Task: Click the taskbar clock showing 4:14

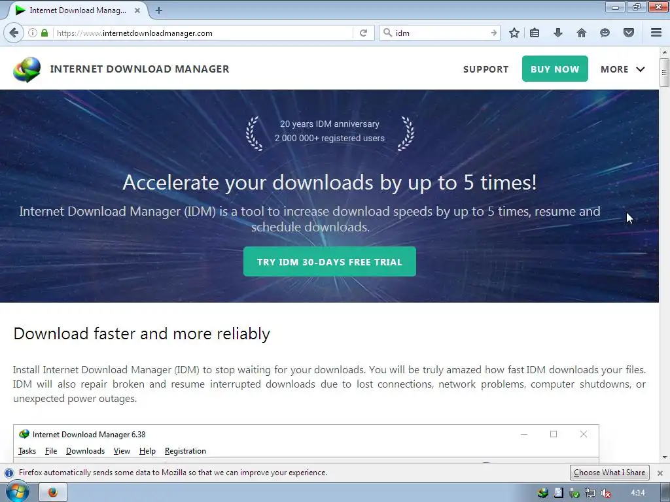Action: tap(638, 493)
